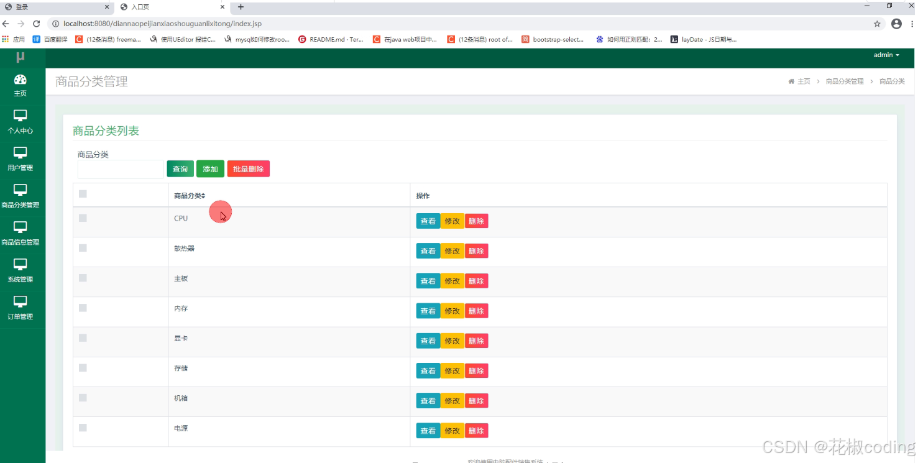Click browser forward arrow
This screenshot has height=463, width=918.
coord(21,24)
